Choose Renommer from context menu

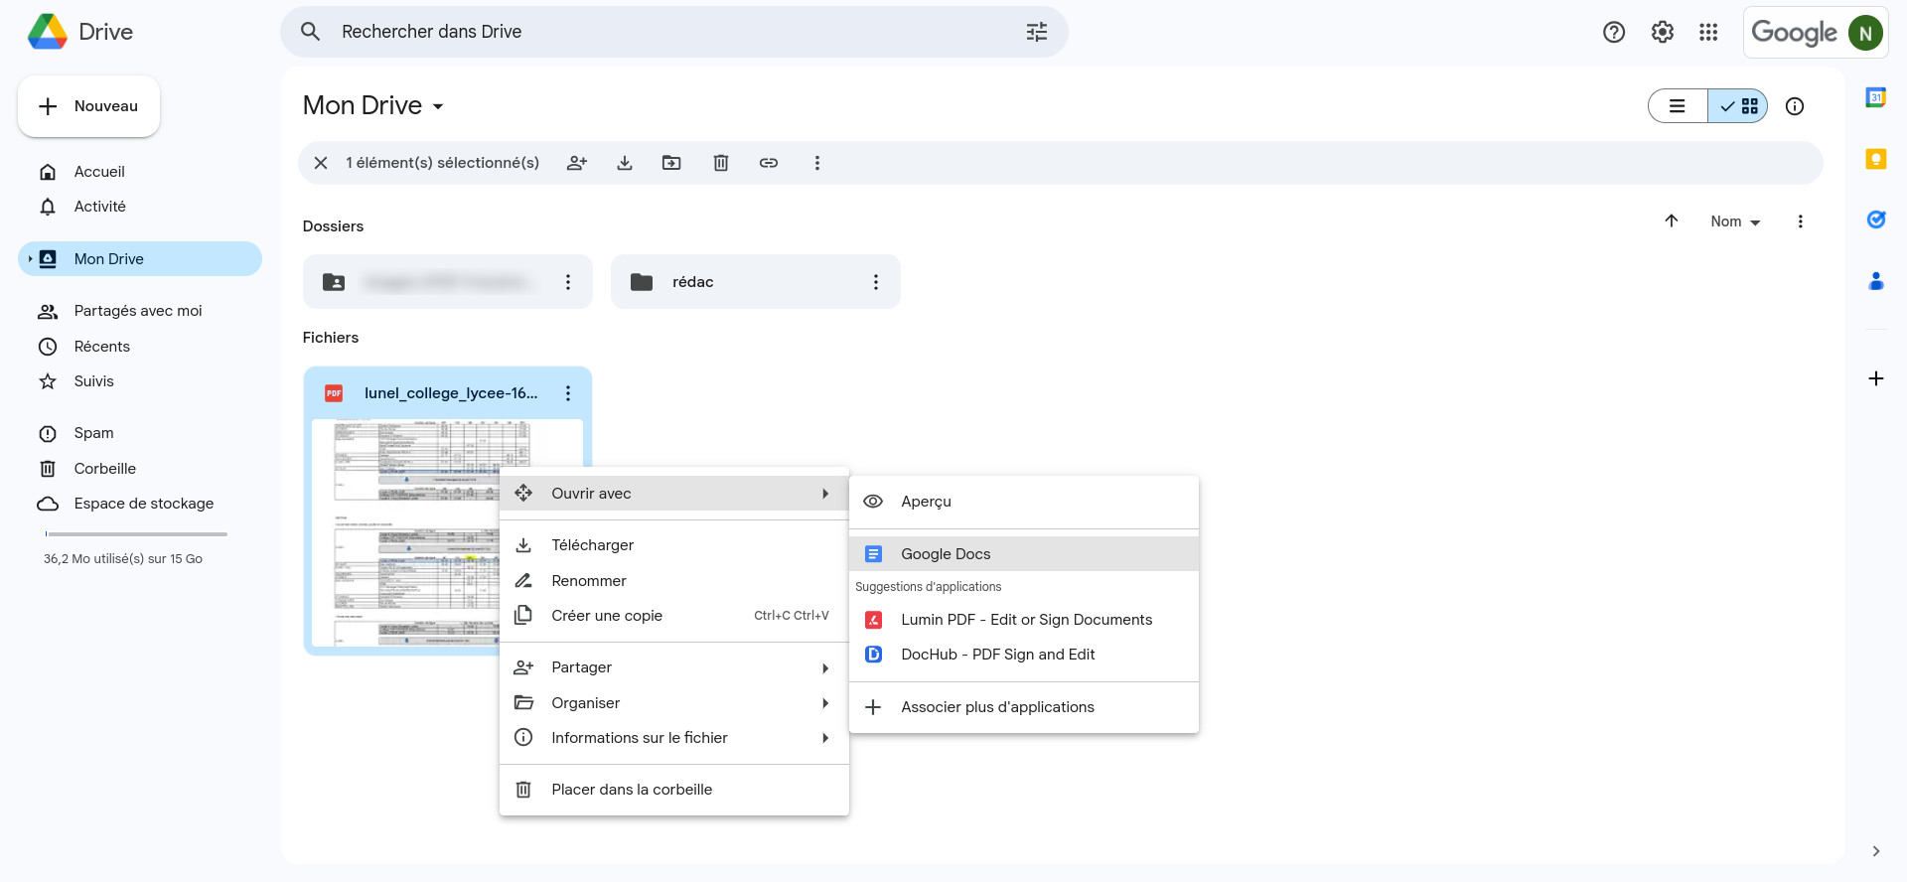pos(674,581)
